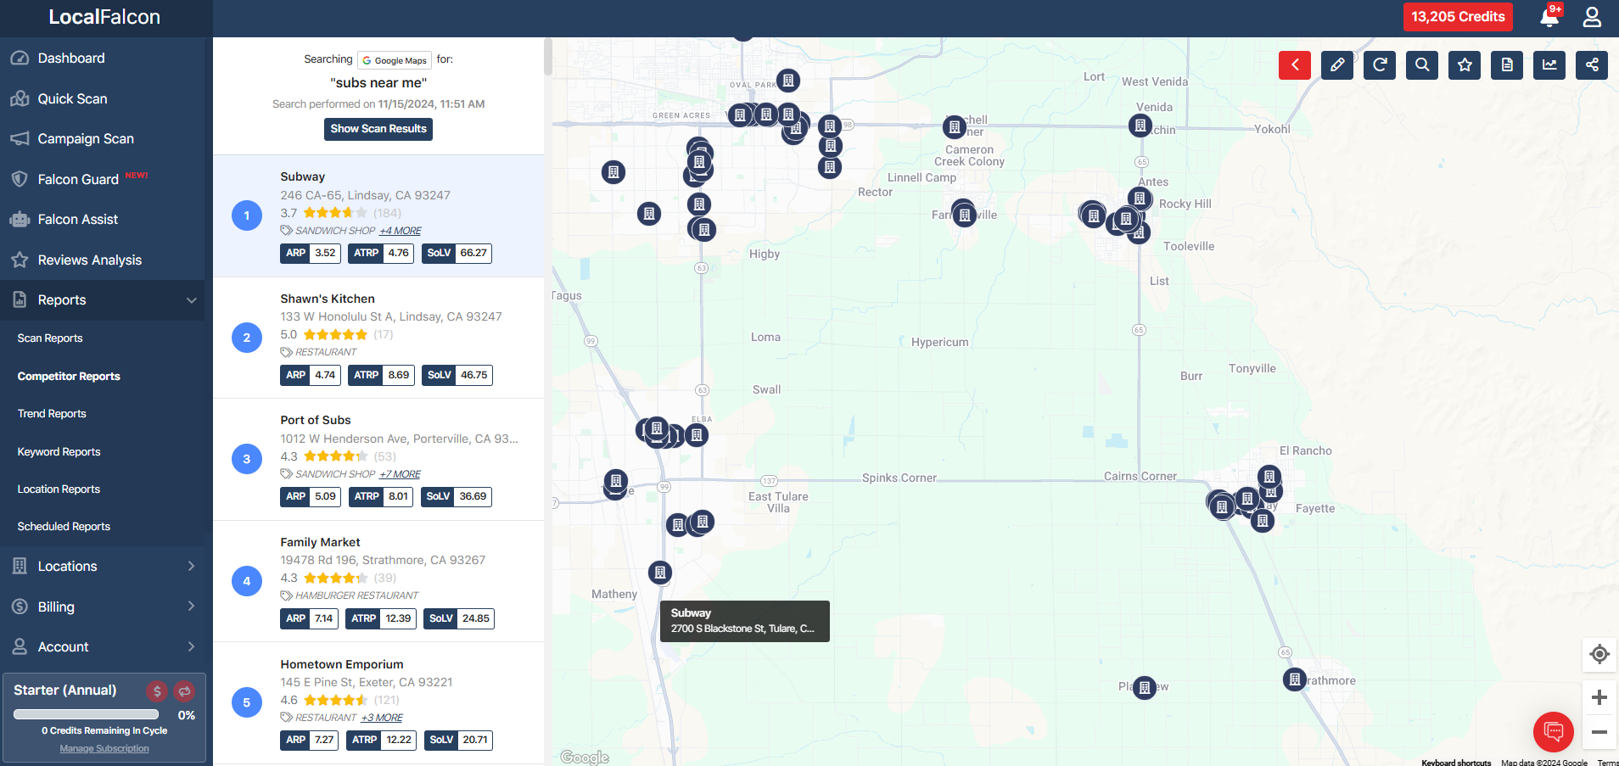The width and height of the screenshot is (1619, 766).
Task: Click the +7 MORE link under Port of Subs
Action: pos(400,474)
